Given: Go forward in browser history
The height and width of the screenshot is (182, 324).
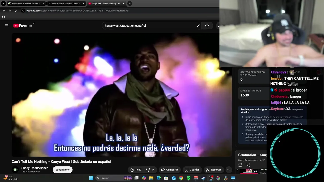Looking at the screenshot, I should click(10, 11).
